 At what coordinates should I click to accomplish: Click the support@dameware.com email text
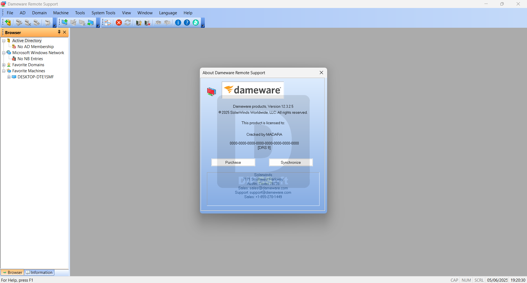click(x=270, y=192)
